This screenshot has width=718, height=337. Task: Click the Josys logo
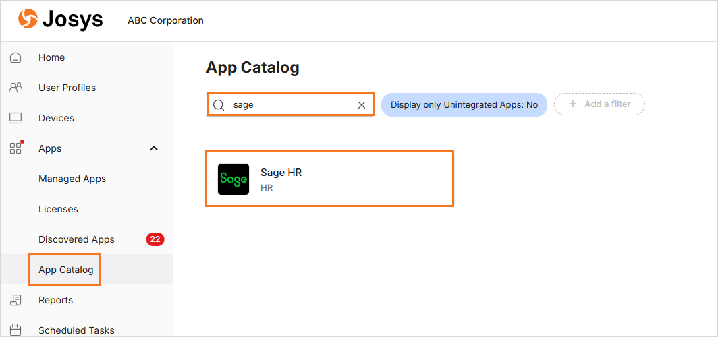(x=61, y=20)
